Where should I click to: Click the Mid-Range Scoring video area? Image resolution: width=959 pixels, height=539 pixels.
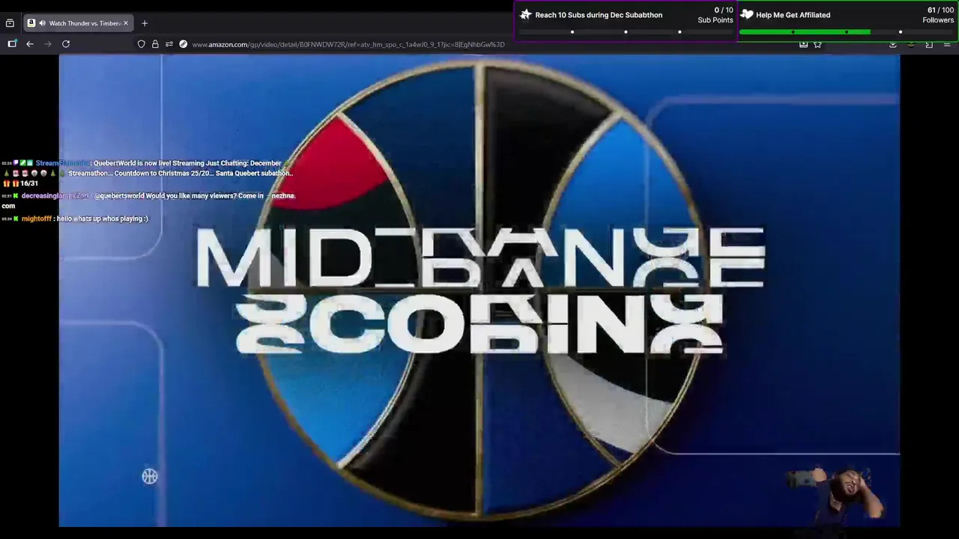(479, 290)
